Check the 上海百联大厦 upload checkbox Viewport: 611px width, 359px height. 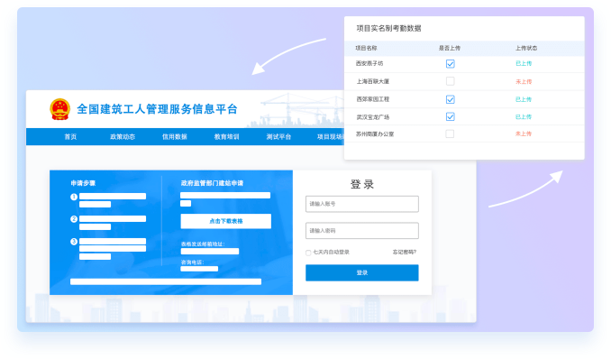click(x=450, y=81)
